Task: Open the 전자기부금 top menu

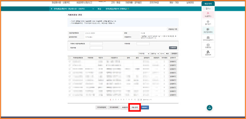Action: pyautogui.click(x=154, y=3)
